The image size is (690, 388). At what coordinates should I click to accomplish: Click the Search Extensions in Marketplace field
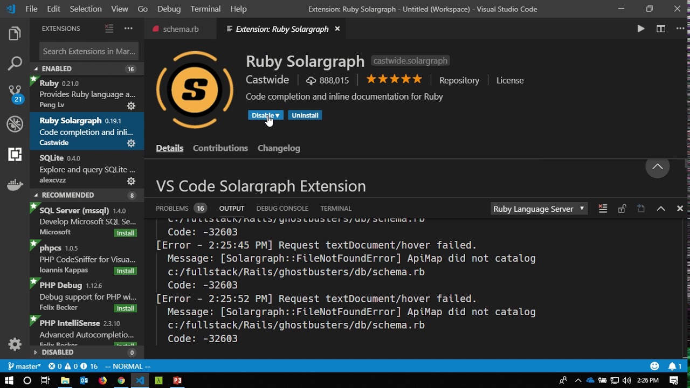[89, 51]
